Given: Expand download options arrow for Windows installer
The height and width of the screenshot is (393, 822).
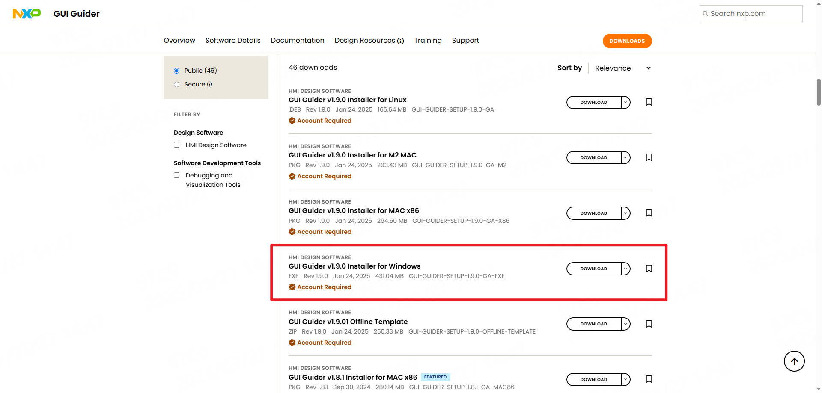Looking at the screenshot, I should pos(625,269).
